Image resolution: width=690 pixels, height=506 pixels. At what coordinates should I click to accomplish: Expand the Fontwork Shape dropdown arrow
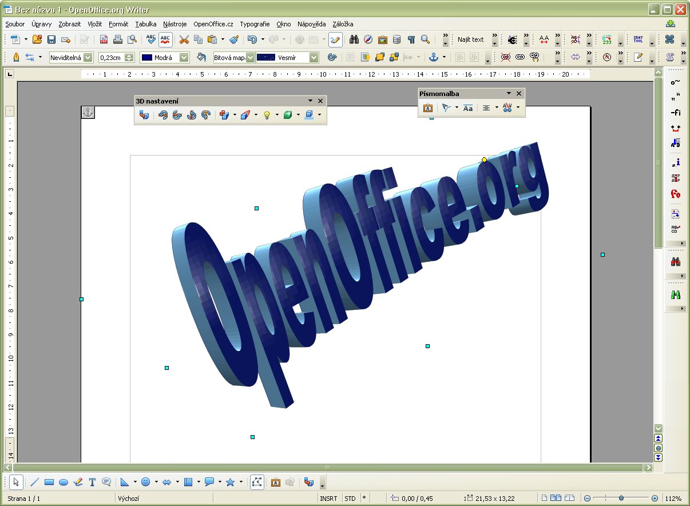click(x=457, y=107)
